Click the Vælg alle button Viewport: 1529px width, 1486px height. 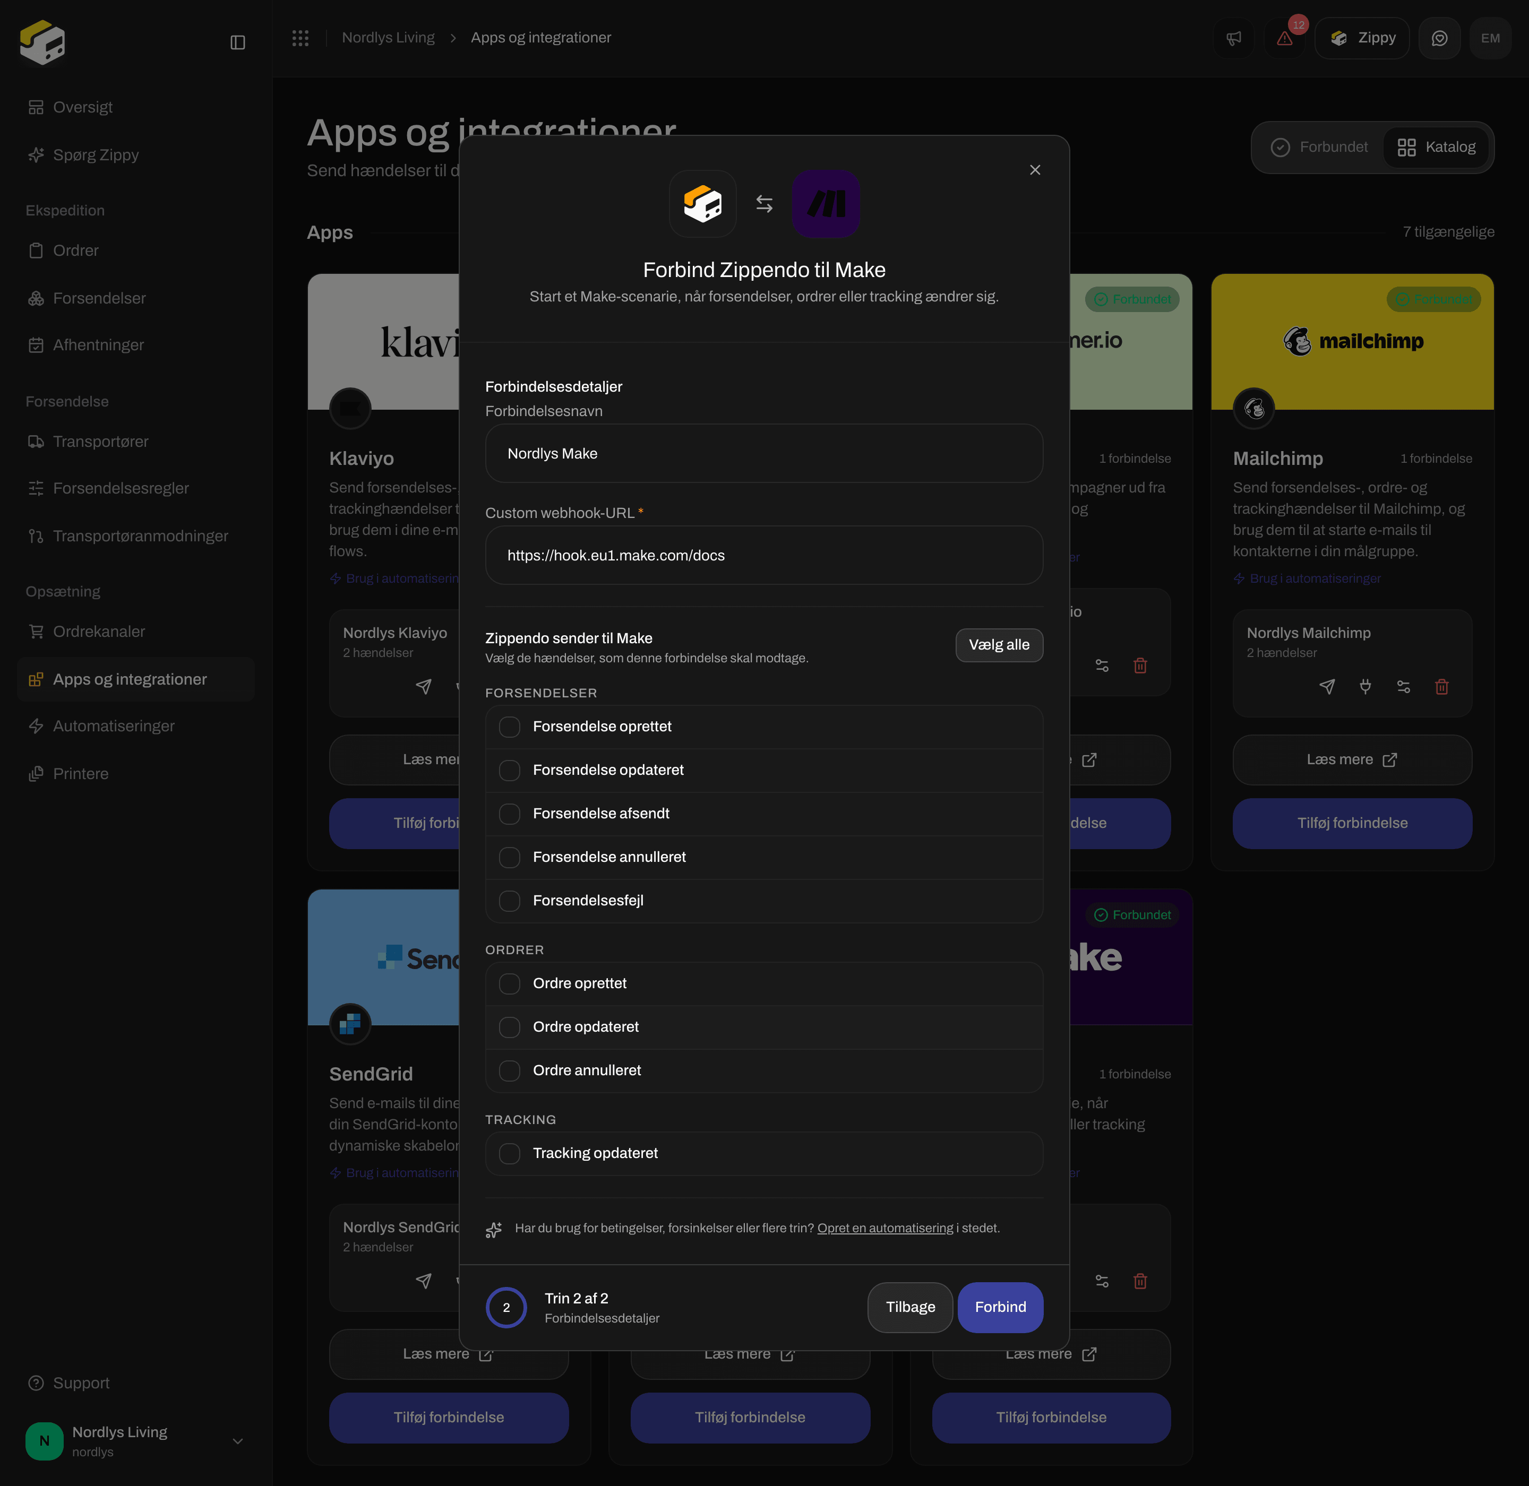(x=999, y=645)
